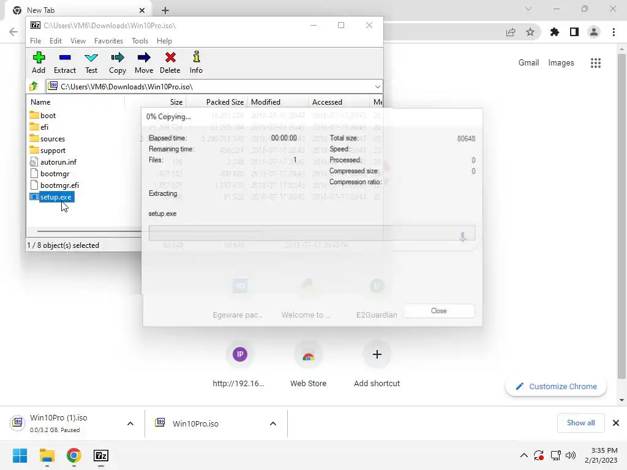Expand options for Win10Pro (1).iso download
627x470 pixels.
click(130, 423)
